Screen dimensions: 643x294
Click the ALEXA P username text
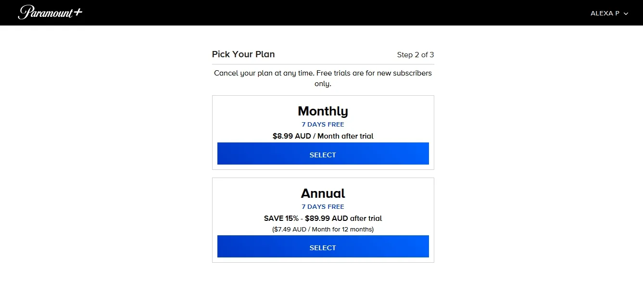tap(605, 13)
